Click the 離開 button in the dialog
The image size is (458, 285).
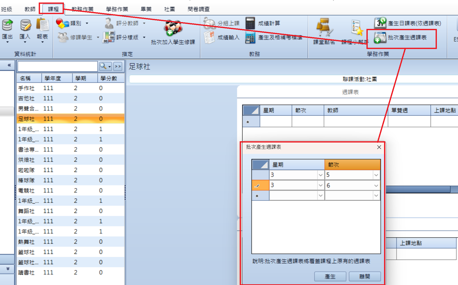[365, 276]
